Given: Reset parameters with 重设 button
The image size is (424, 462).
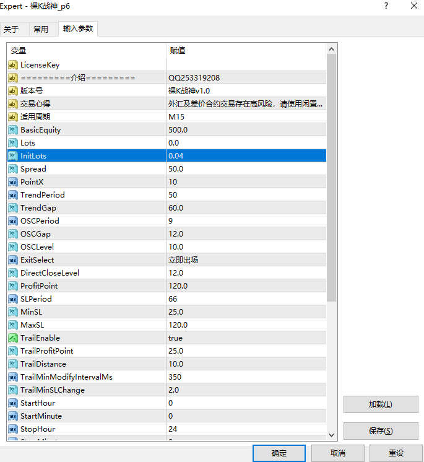Looking at the screenshot, I should click(396, 453).
